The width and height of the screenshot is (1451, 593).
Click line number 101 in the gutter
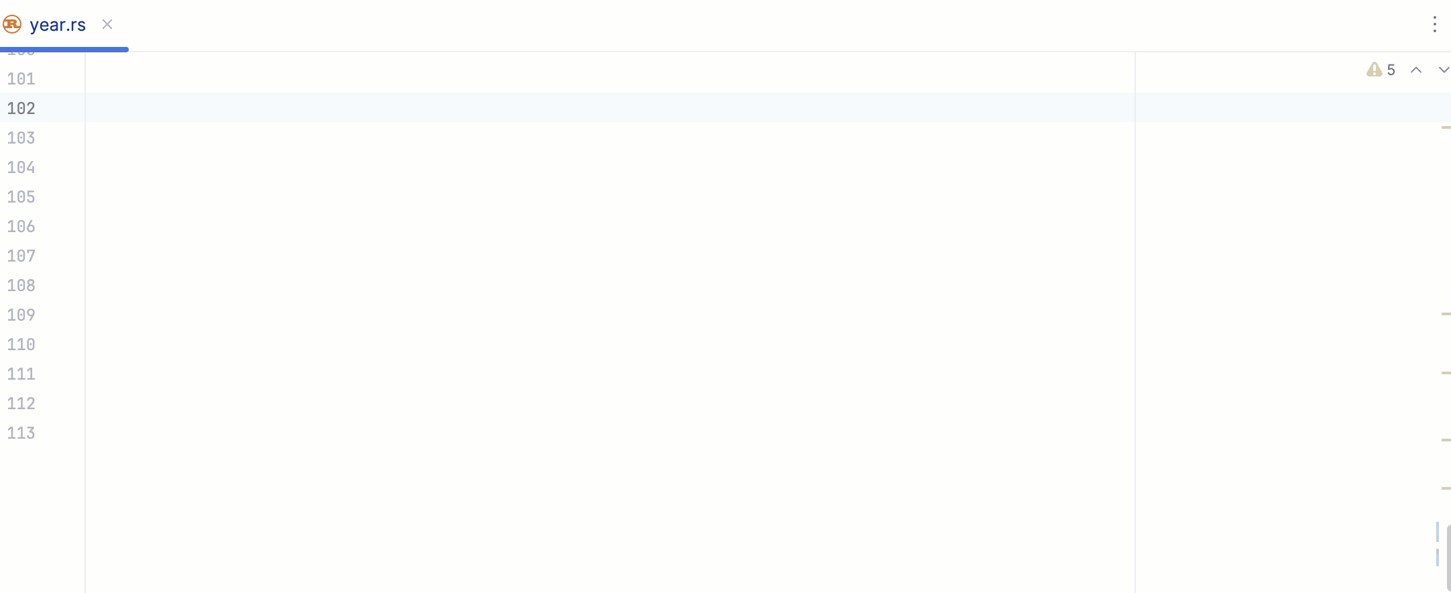21,79
